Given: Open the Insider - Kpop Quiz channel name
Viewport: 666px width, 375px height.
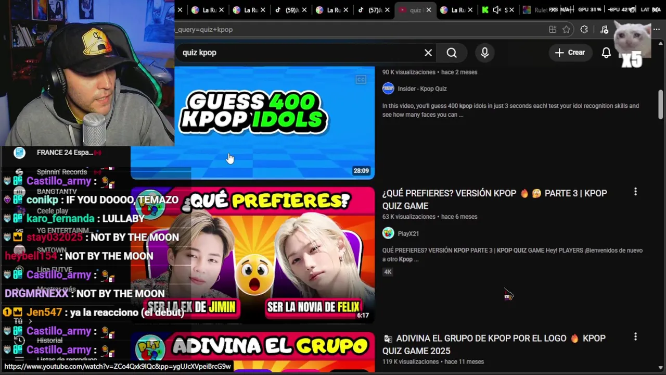Looking at the screenshot, I should coord(422,89).
